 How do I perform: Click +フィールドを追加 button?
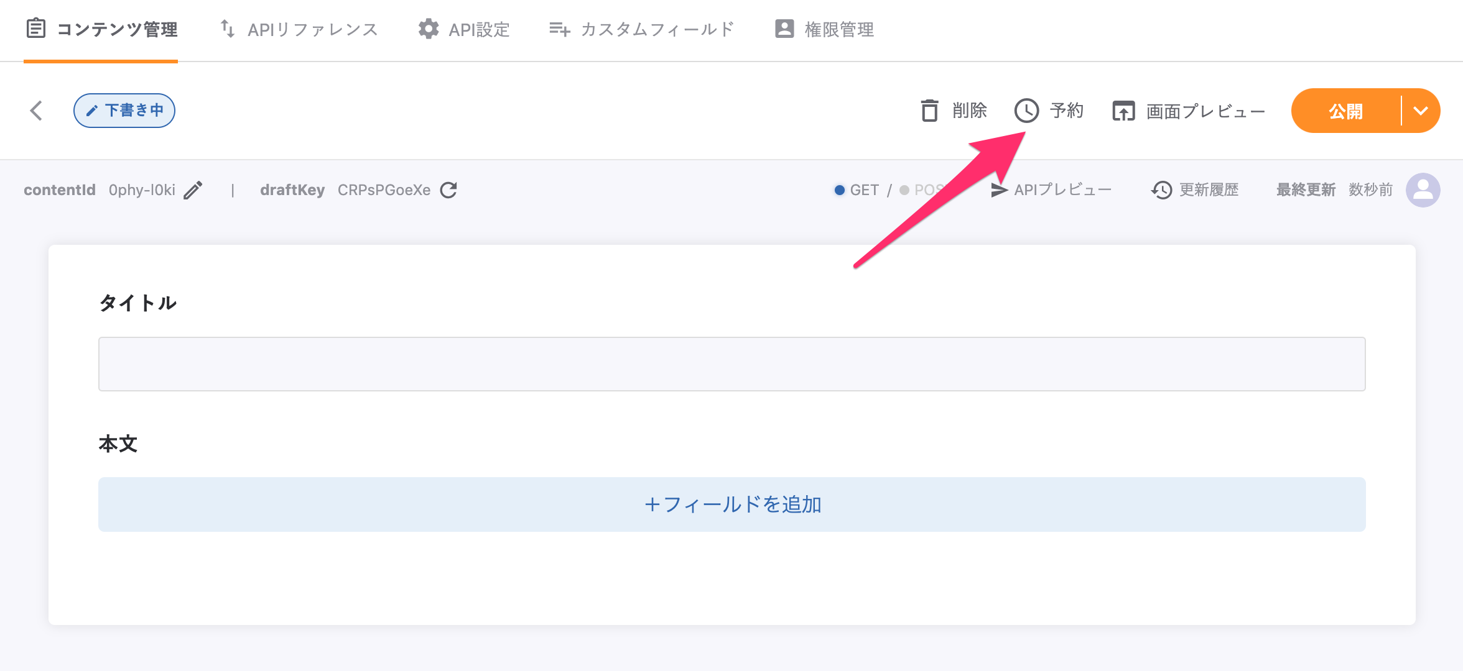tap(732, 504)
